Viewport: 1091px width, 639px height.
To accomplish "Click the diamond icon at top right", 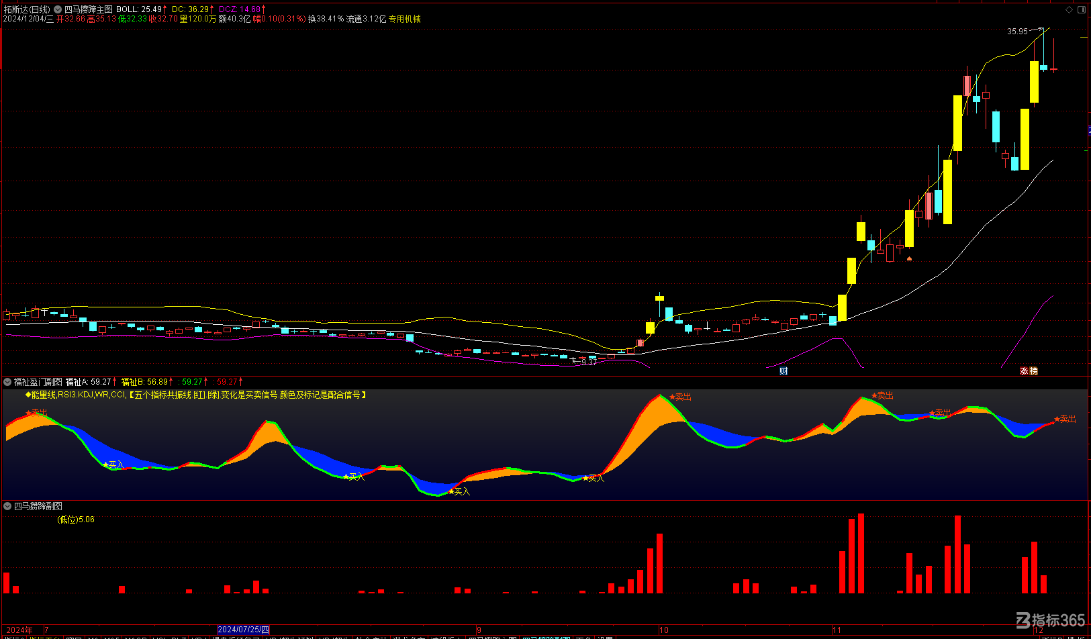I will (x=1070, y=9).
